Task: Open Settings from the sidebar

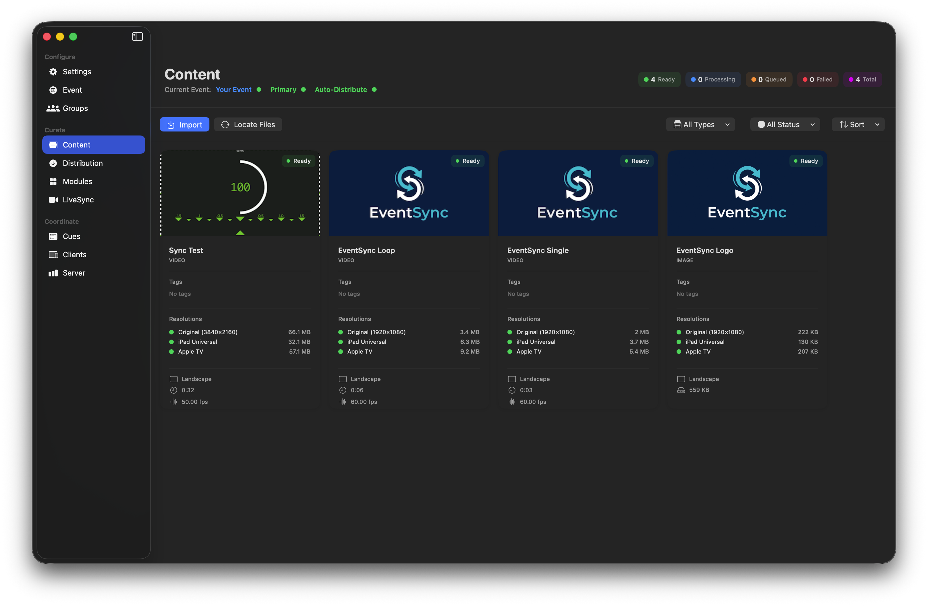Action: coord(77,71)
